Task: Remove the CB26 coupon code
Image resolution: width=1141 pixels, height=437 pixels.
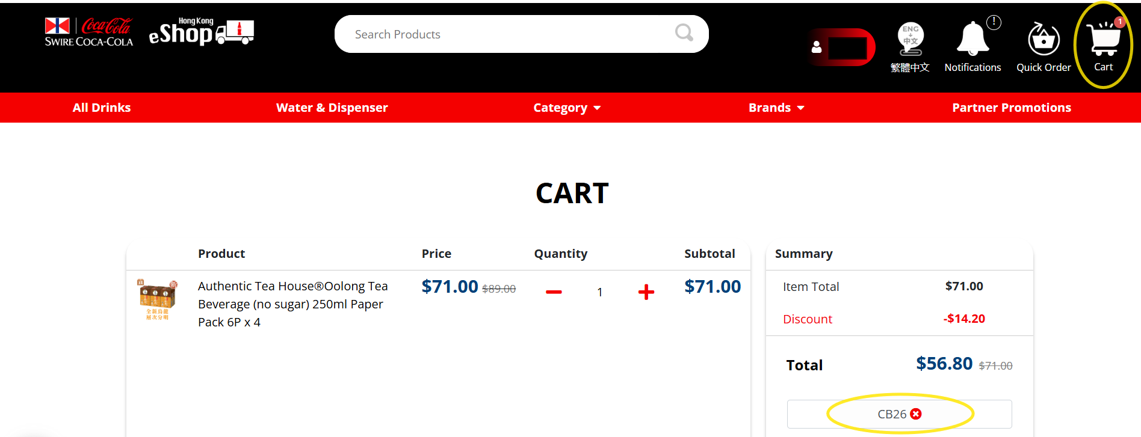Action: point(916,414)
